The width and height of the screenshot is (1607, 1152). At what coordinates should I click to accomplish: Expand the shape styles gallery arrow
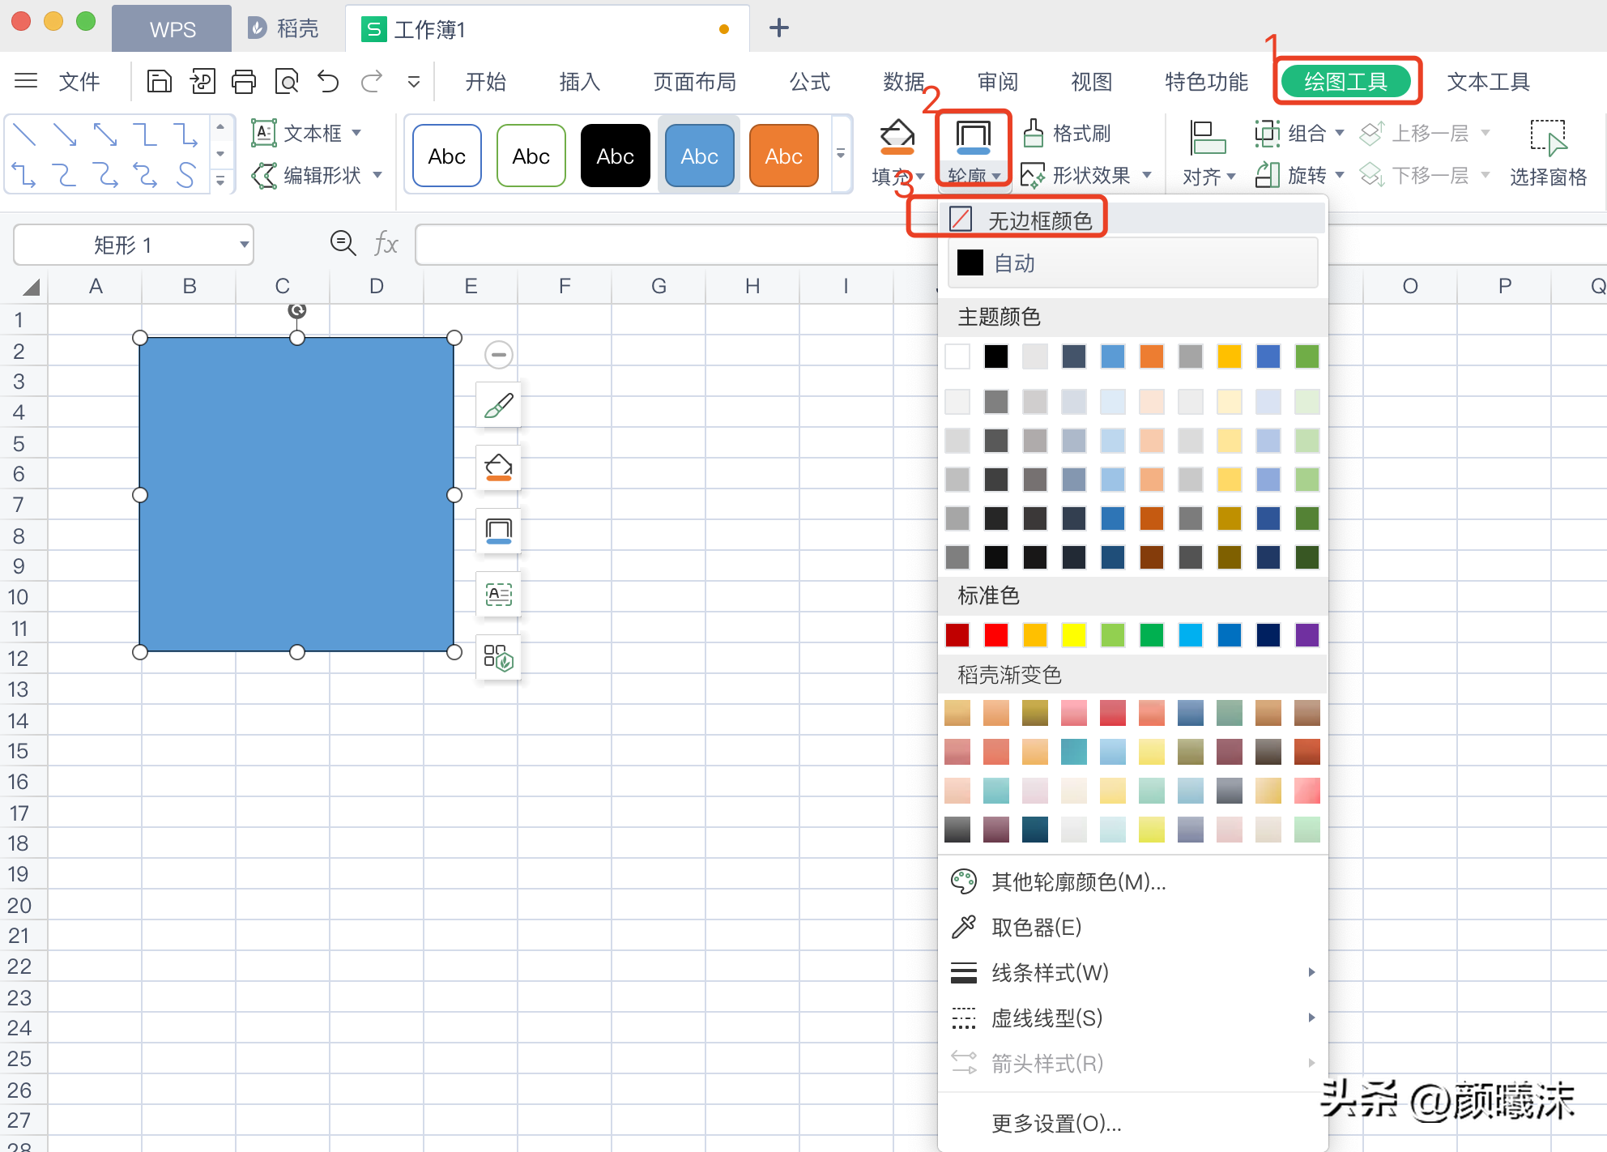(841, 154)
